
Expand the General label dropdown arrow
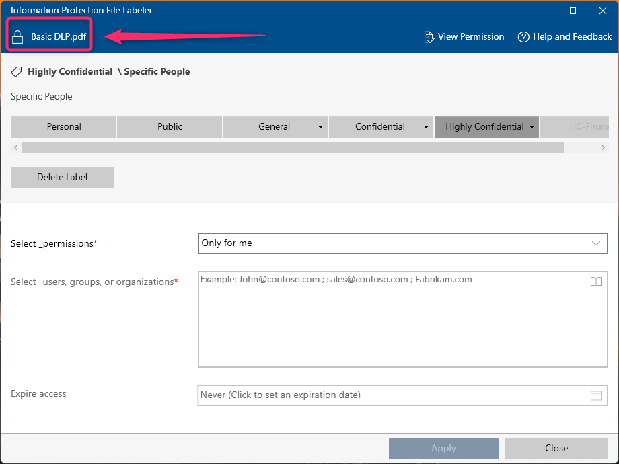pyautogui.click(x=320, y=127)
